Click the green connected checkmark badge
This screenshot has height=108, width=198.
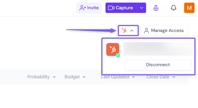(x=118, y=55)
